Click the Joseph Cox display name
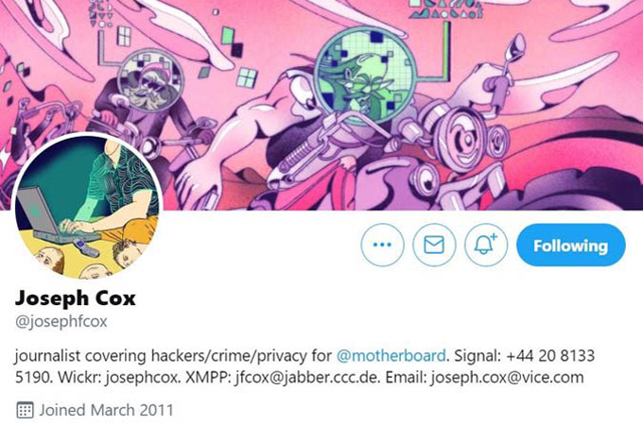This screenshot has width=643, height=425. tap(76, 298)
